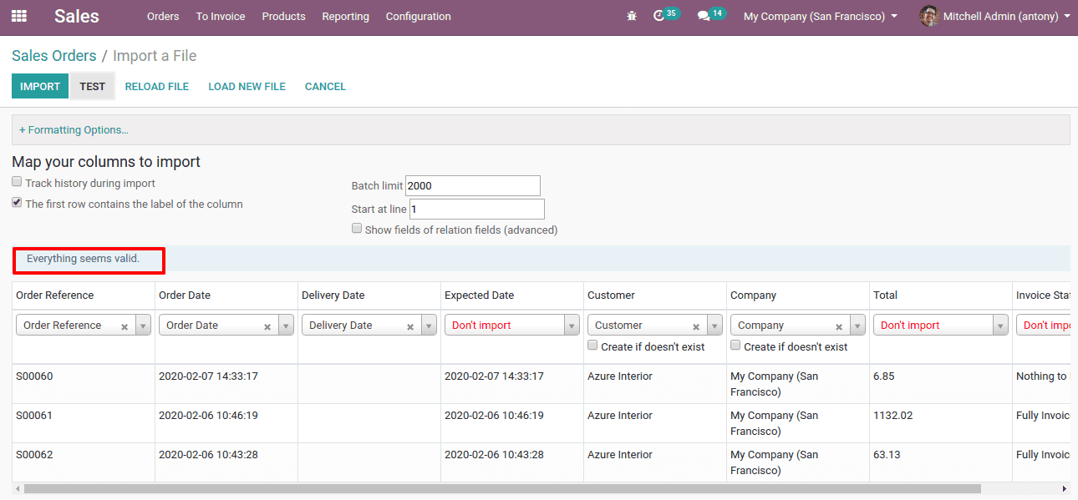Open Delivery Date mapping dropdown arrow
This screenshot has width=1078, height=500.
(429, 326)
